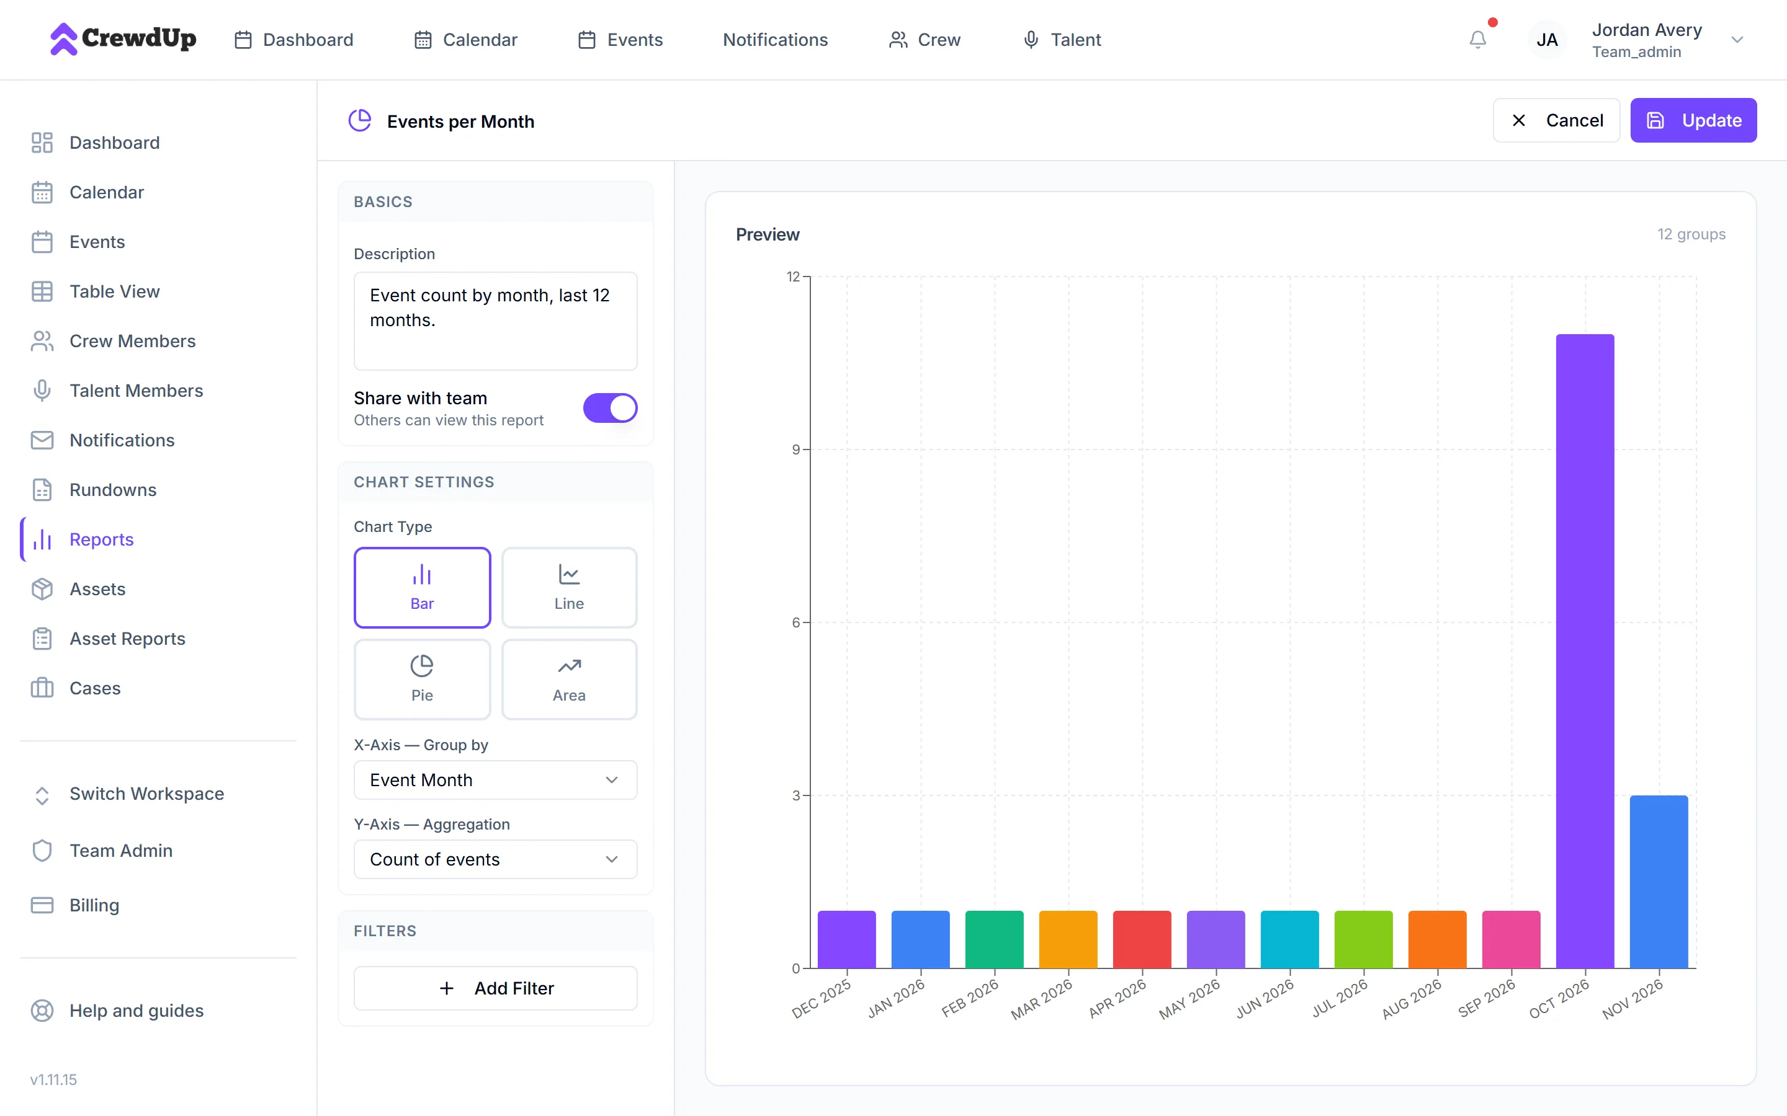Click the green FEB 2026 bar

tap(994, 939)
